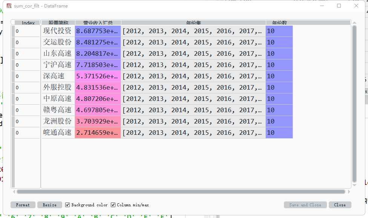Select the 宁沪高速 cell
This screenshot has height=218, width=368.
58,65
